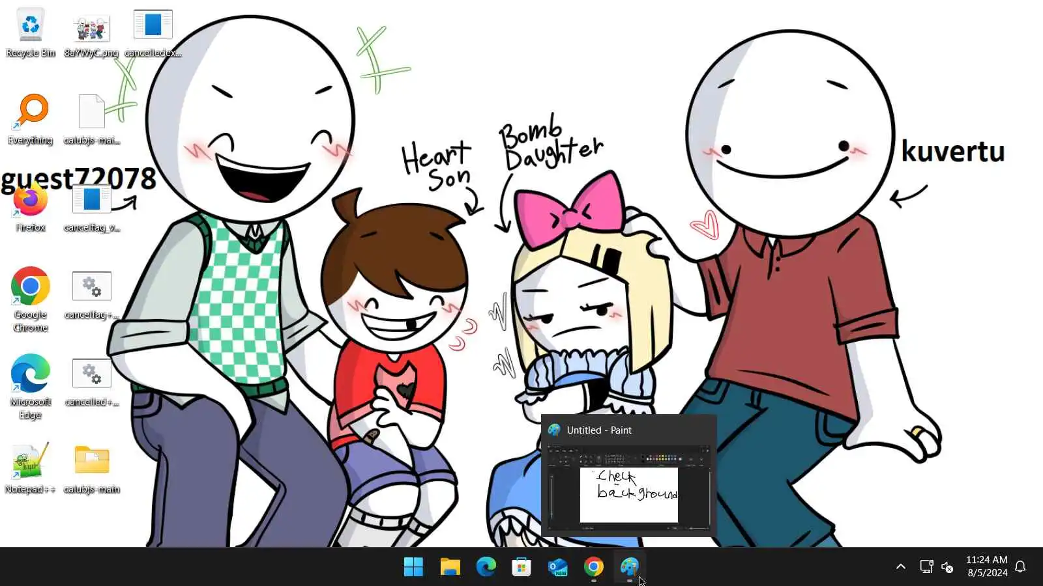Select the cancelledex desktop file icon
Viewport: 1043px width, 586px height.
click(153, 33)
